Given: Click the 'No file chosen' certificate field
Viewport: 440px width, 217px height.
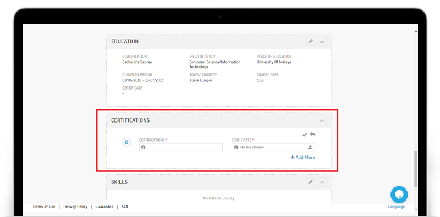Looking at the screenshot, I should (x=273, y=147).
